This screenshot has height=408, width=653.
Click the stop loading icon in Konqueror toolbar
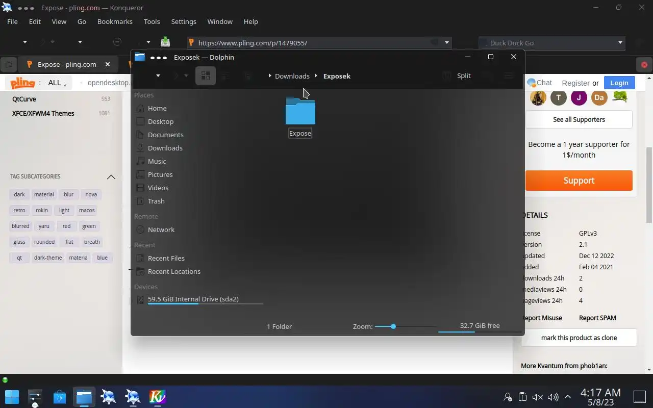[x=117, y=42]
